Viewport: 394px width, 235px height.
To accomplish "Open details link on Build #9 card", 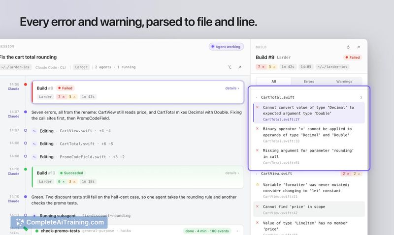I will (232, 88).
